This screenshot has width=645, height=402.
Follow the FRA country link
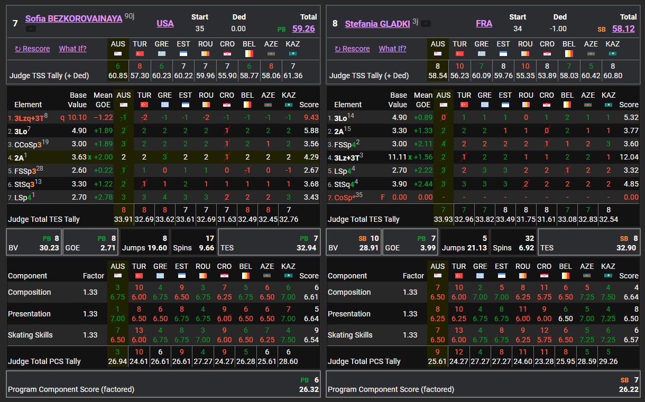[x=484, y=23]
